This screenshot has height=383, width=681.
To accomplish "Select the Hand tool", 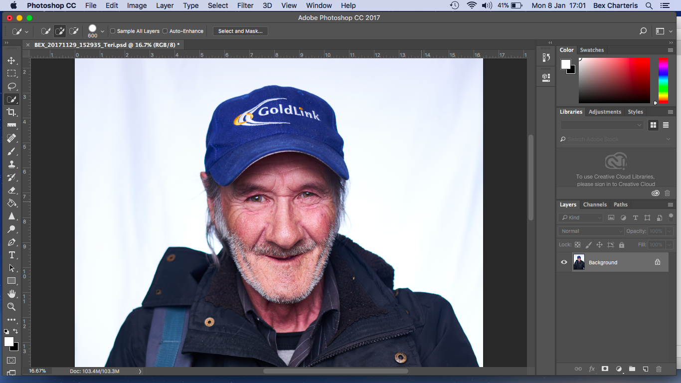I will point(11,294).
